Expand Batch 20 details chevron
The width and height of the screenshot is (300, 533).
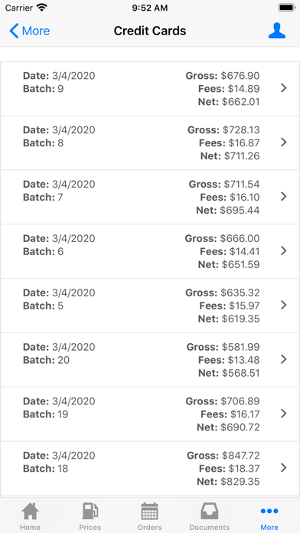pos(284,359)
